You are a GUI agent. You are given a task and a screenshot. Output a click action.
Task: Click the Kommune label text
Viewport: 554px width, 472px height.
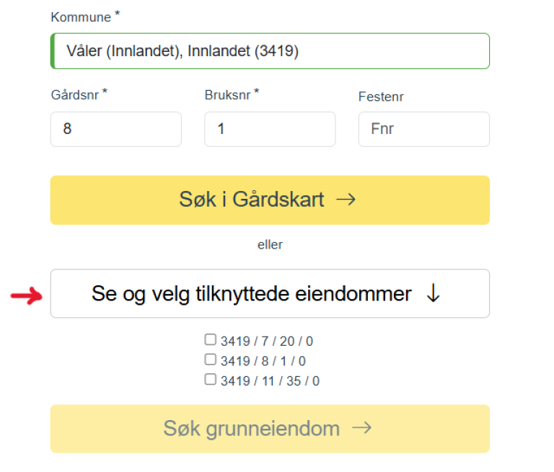(x=81, y=17)
